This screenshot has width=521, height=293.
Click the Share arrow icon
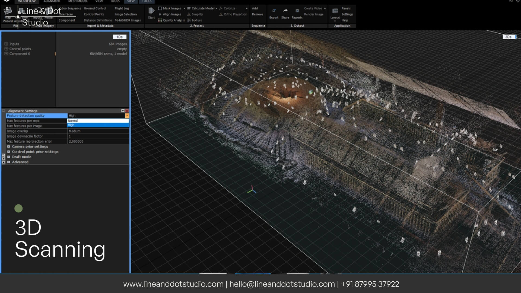click(285, 11)
